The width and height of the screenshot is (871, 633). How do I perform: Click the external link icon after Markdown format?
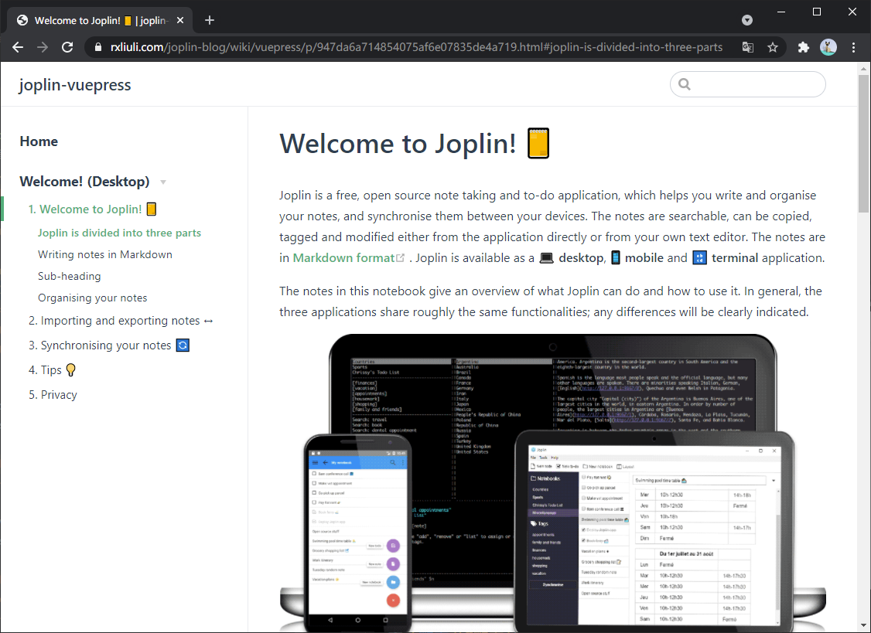[400, 258]
